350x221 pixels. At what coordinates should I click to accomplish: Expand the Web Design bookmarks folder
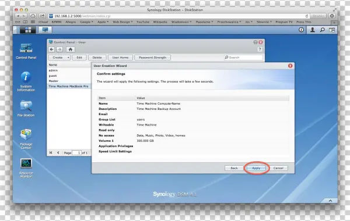(123, 22)
